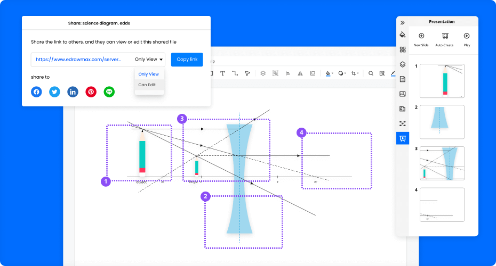Open the Shadow/shape style circle icon
This screenshot has height=266, width=496.
tap(341, 73)
